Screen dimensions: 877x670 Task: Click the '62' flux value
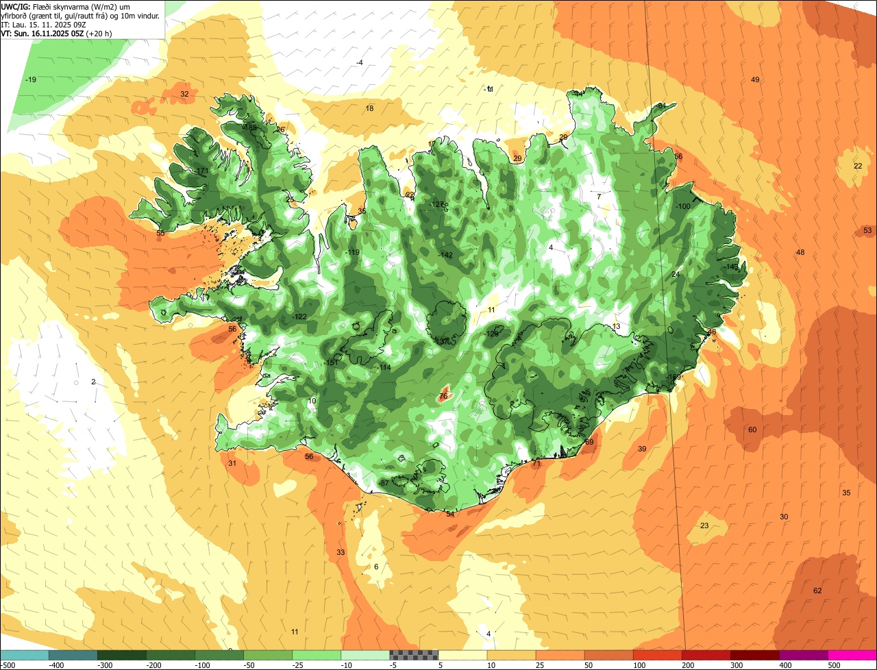coord(817,591)
